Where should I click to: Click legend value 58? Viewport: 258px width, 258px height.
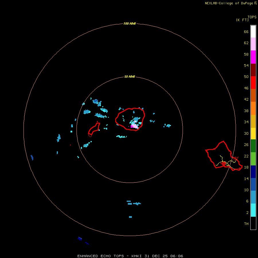[x=246, y=54]
